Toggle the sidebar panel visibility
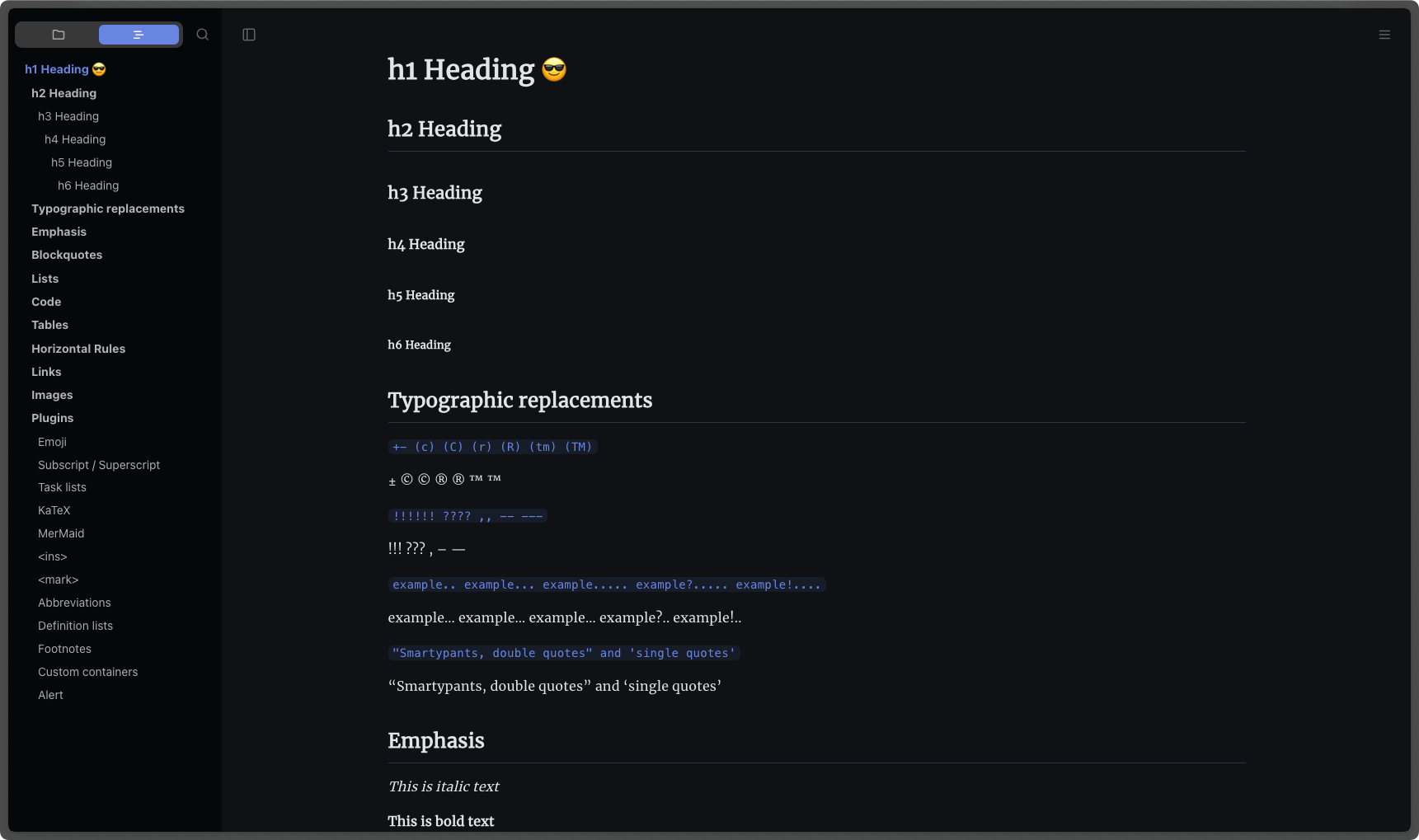Screen dimensions: 1419x840 pos(249,35)
